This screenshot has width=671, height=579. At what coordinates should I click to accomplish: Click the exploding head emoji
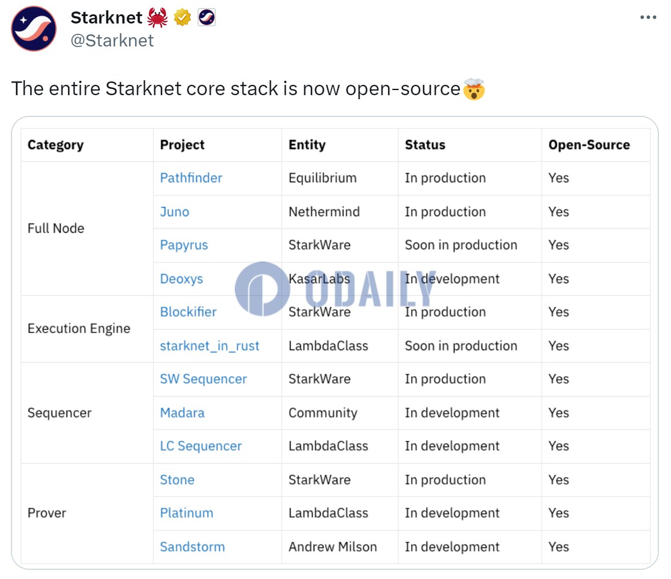point(474,89)
